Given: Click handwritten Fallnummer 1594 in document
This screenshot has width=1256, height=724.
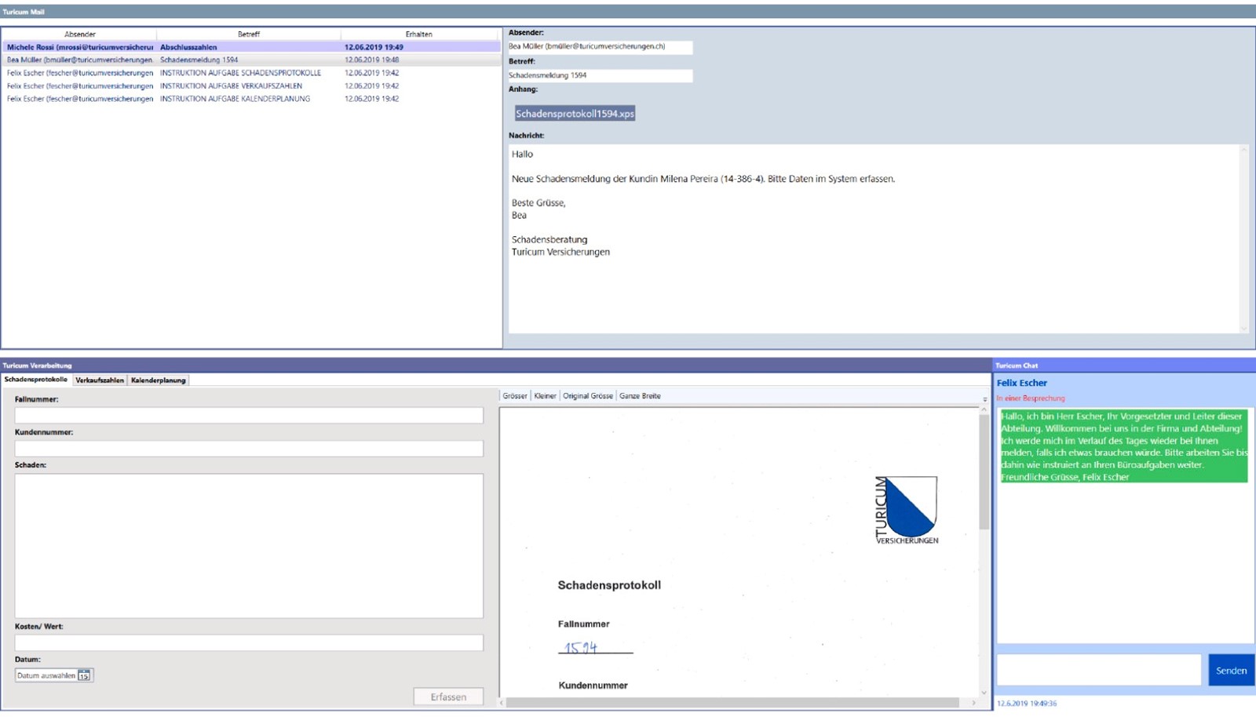Looking at the screenshot, I should (x=581, y=647).
